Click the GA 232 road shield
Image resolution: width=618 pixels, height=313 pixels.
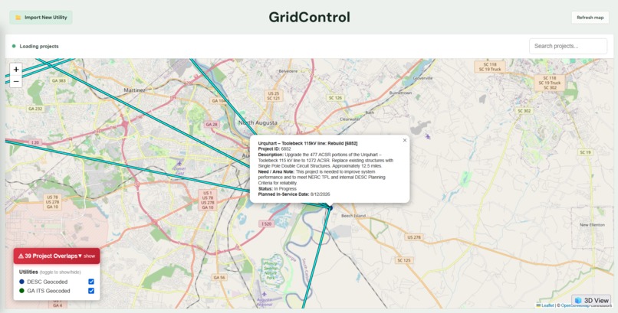[35, 108]
